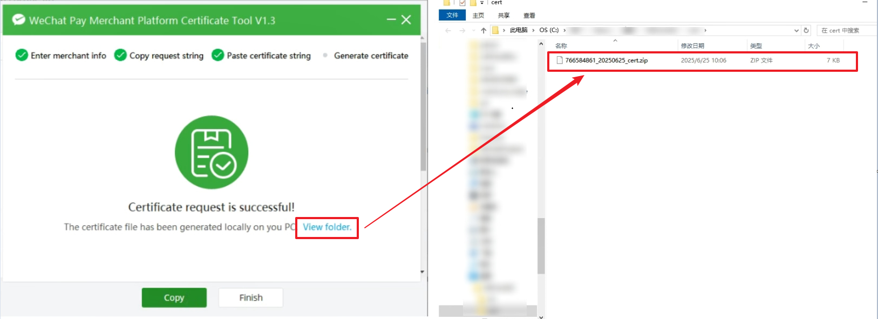Click 此电脑 in the address path
Screen dimensions: 878x319
[519, 30]
